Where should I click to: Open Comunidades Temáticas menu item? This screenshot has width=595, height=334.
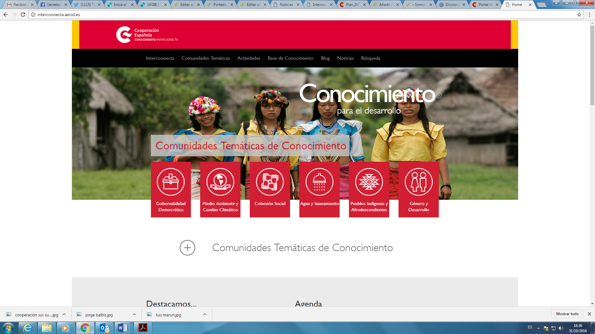tap(206, 58)
